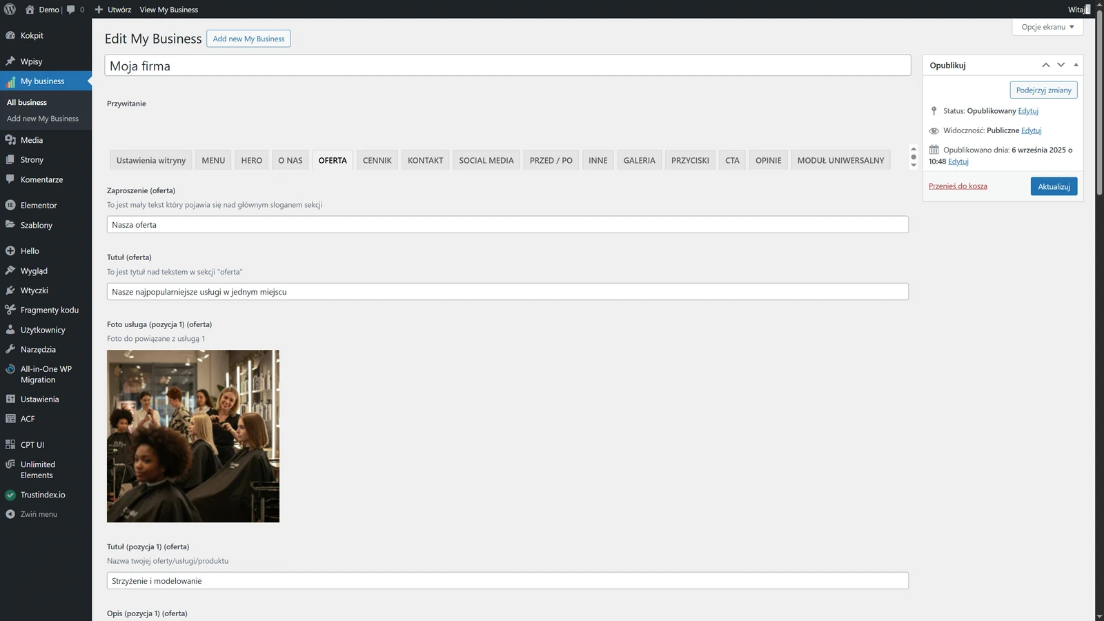Screen dimensions: 1104x621
Task: Toggle the Opublikuj panel collapse triangle
Action: tap(1076, 65)
